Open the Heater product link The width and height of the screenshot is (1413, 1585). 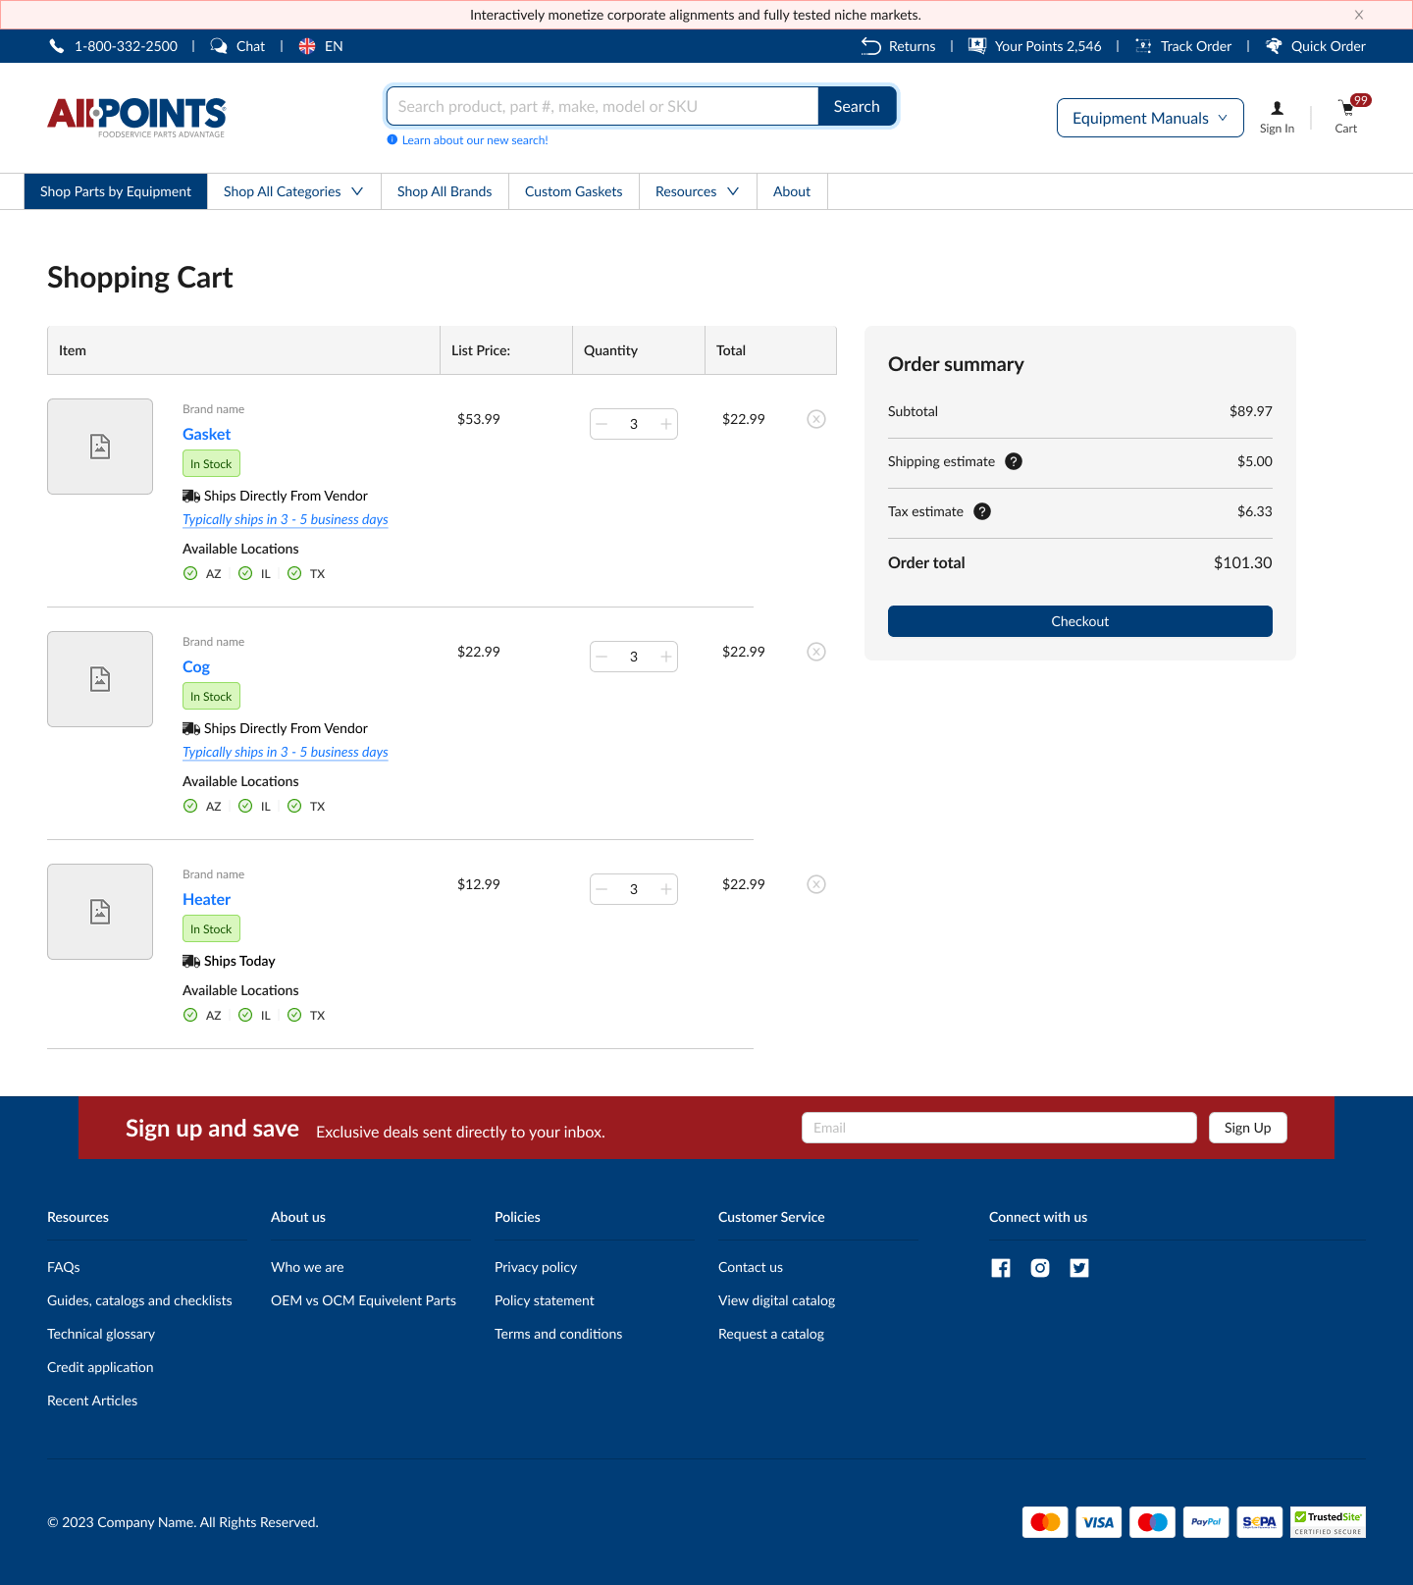click(x=206, y=899)
